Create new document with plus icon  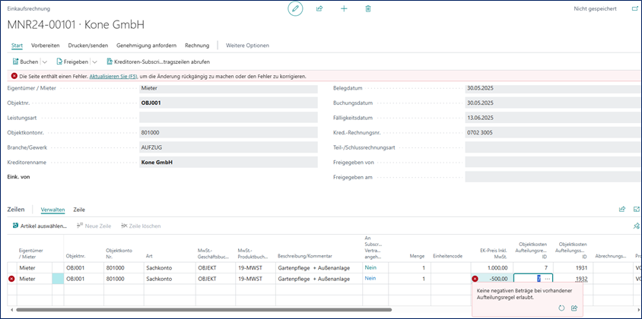pos(344,8)
